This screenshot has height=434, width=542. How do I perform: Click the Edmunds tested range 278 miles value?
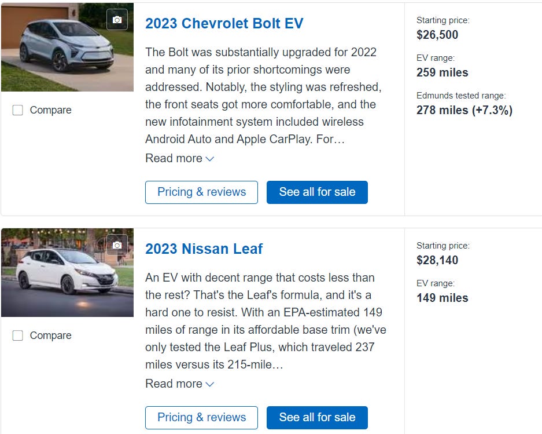(464, 110)
